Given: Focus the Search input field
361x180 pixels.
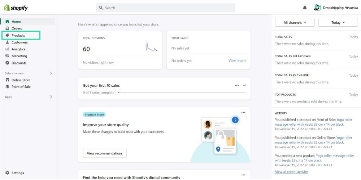Looking at the screenshot, I should click(x=165, y=8).
